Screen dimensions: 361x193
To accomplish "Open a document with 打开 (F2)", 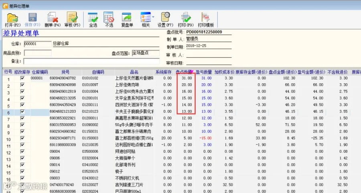I will coord(13,20).
